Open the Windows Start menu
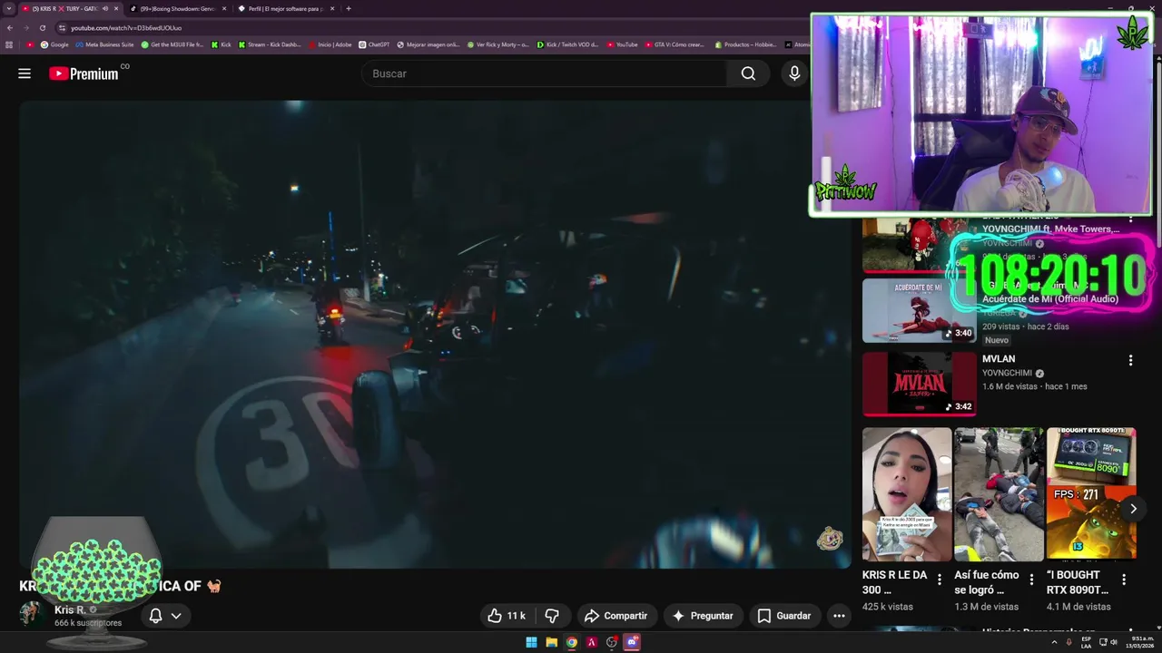Viewport: 1162px width, 653px height. 531,642
